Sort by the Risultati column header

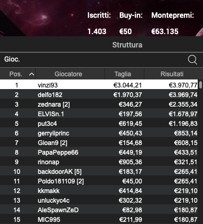click(172, 74)
